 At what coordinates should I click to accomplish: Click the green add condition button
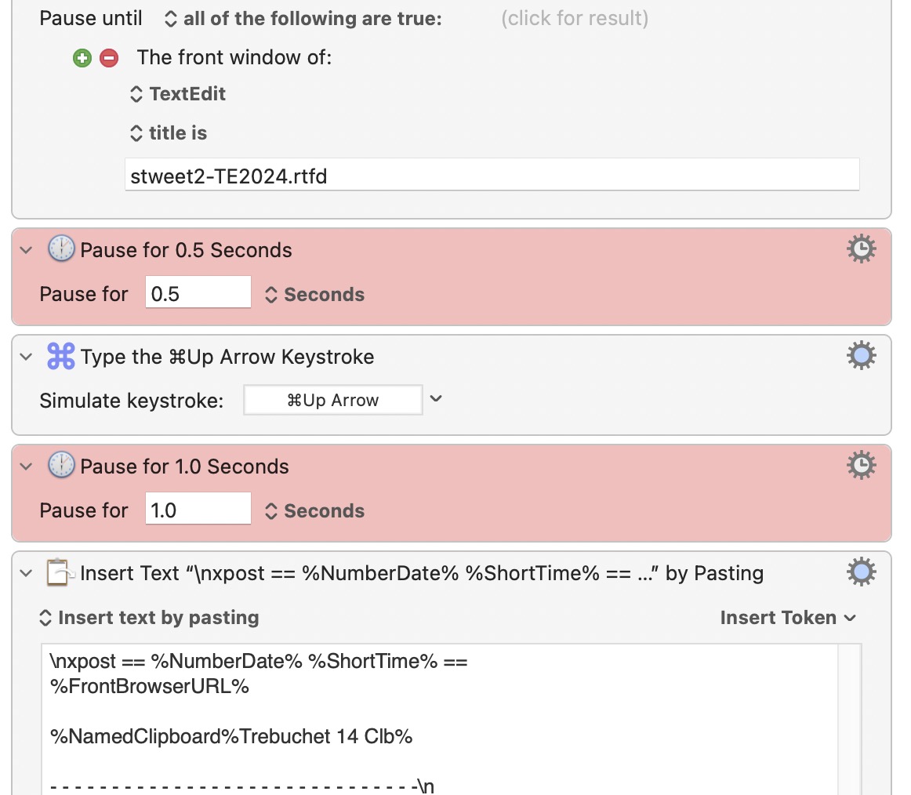(82, 58)
